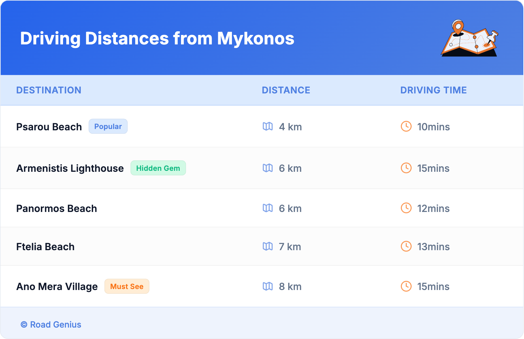
Task: Click the Distance column header
Action: [x=286, y=90]
